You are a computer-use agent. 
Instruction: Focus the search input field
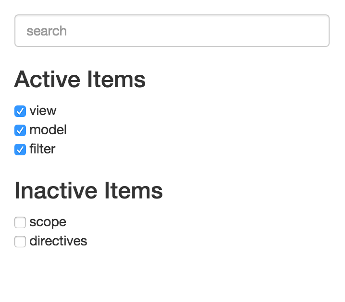(172, 31)
